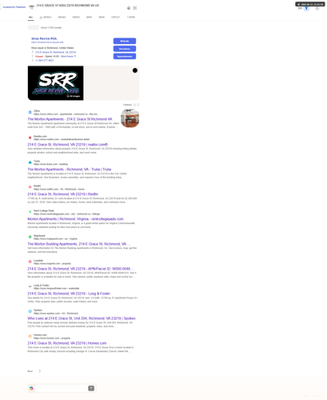
Task: Switch to the Videos tab
Action: coord(76,17)
